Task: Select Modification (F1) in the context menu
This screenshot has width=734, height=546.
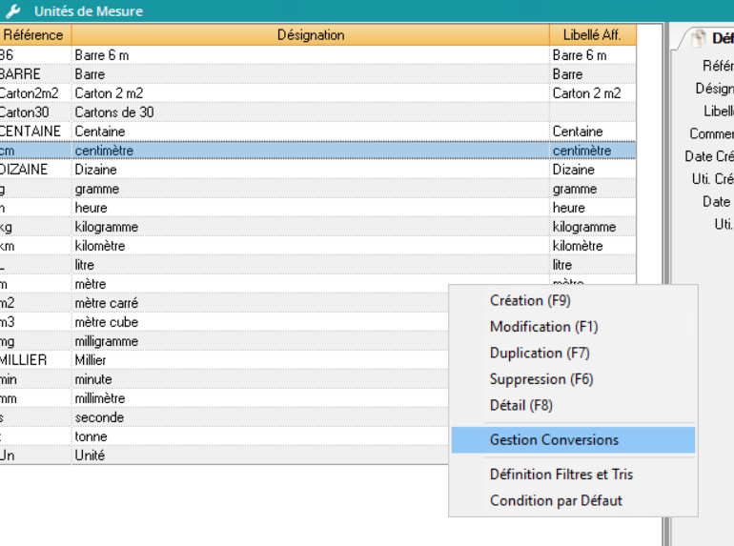Action: coord(543,327)
